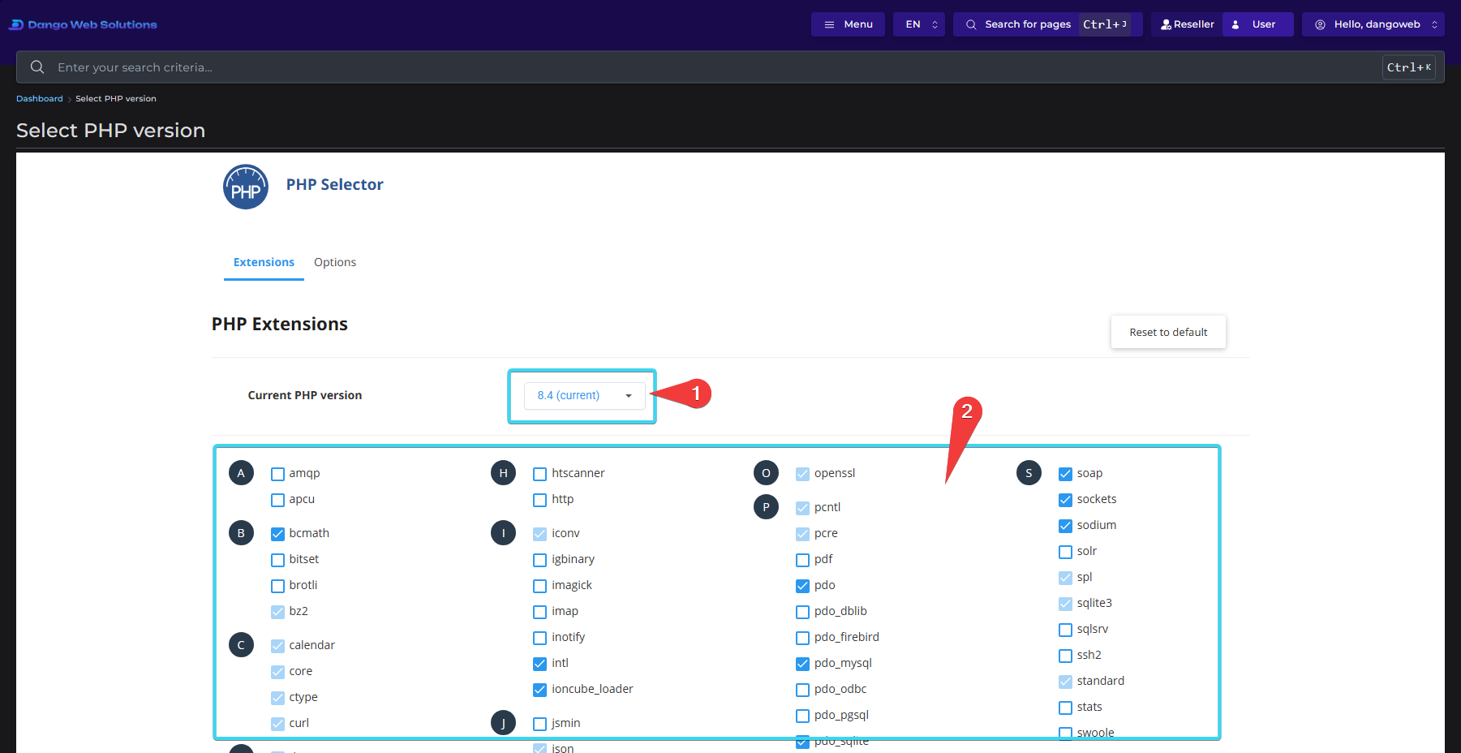
Task: Uncheck the pdo extension
Action: point(802,586)
